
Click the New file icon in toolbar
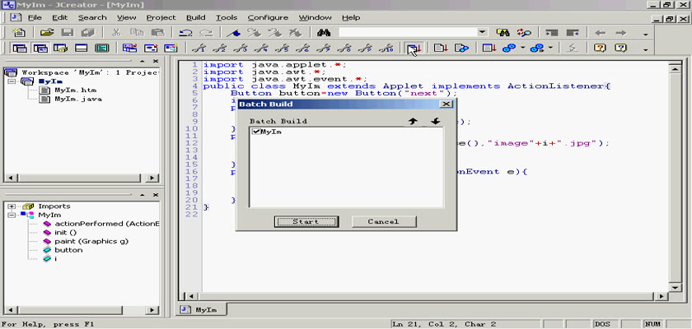pos(19,33)
